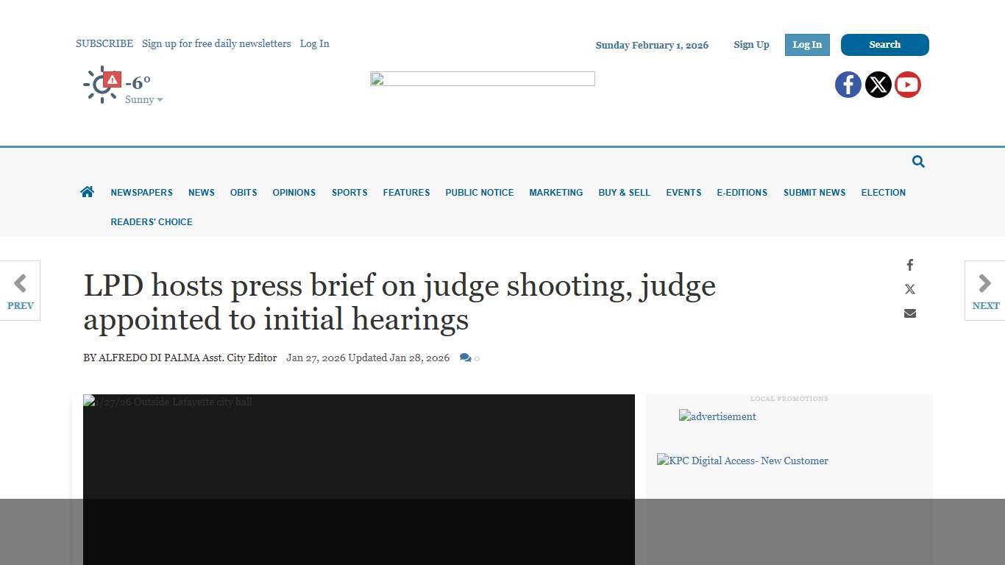Open the YouTube channel icon

[x=907, y=84]
